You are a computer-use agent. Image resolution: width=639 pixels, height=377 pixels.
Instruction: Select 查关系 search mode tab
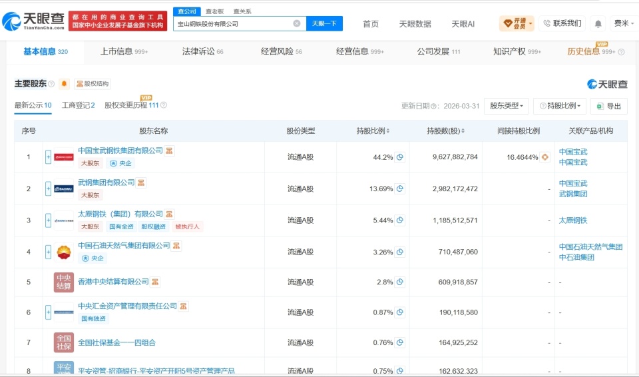tap(242, 11)
